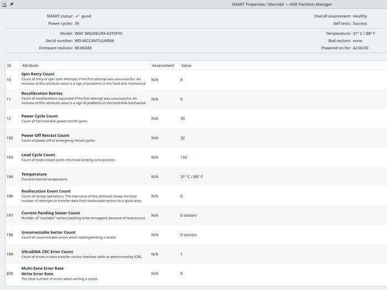Click Id cell 11

pyautogui.click(x=9, y=99)
